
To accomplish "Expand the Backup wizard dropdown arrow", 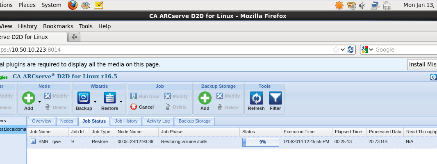I will (95, 102).
